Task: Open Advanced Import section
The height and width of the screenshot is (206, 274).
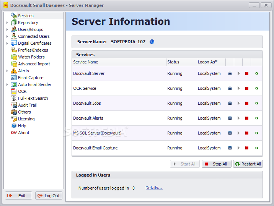Action: pyautogui.click(x=34, y=64)
